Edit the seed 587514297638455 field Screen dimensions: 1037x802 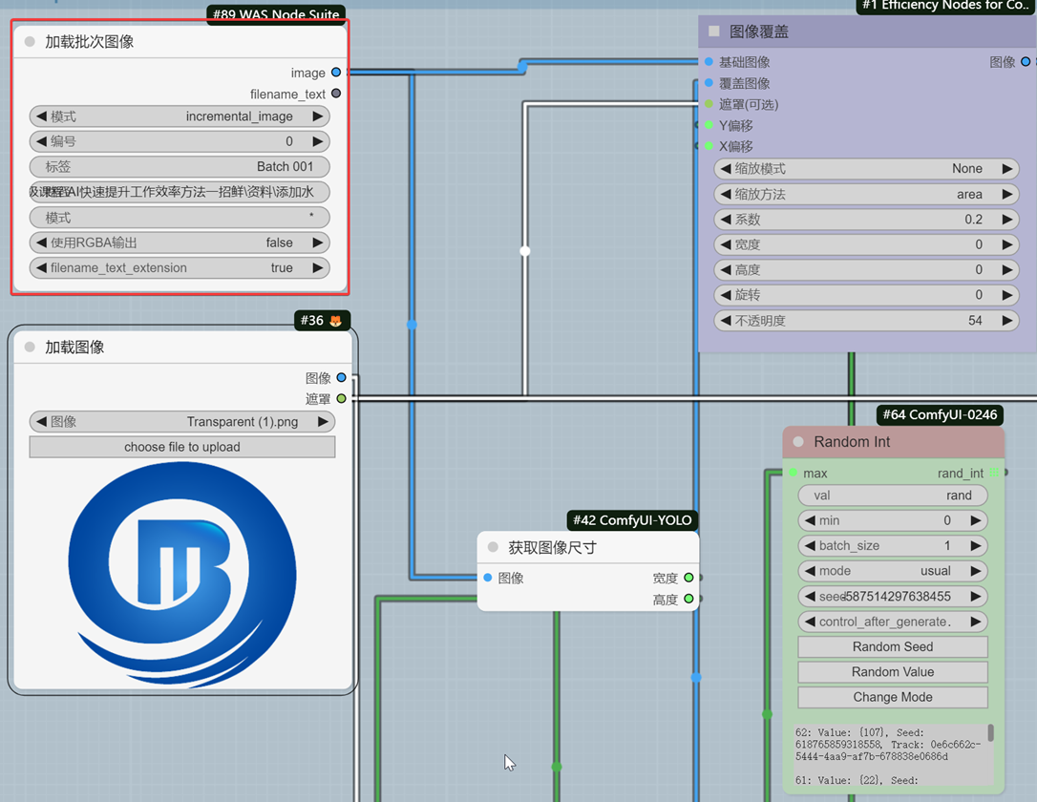coord(893,597)
